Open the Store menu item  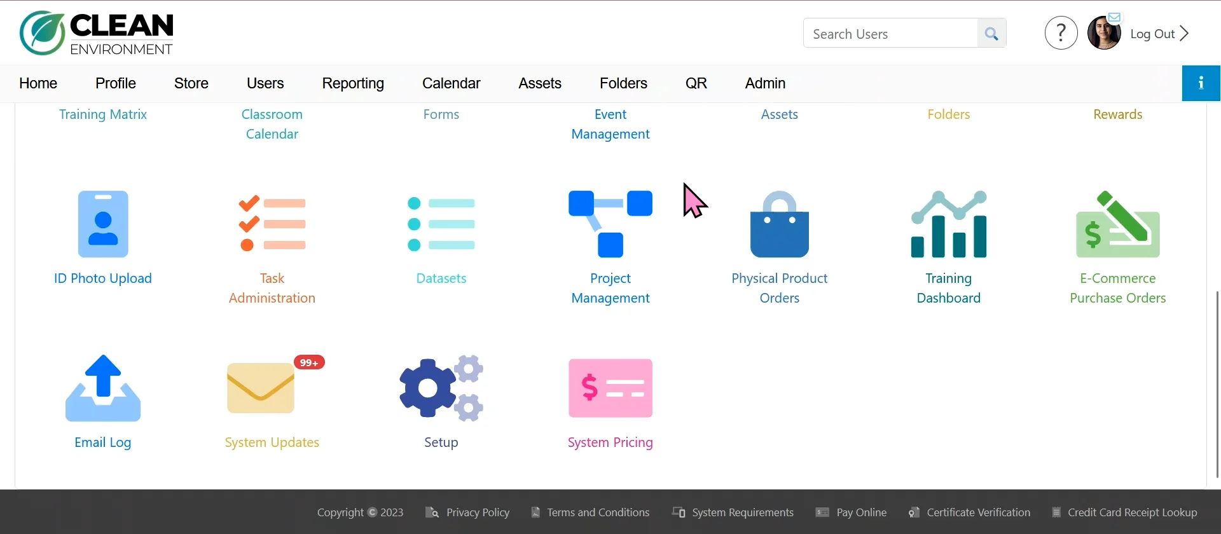(x=191, y=83)
